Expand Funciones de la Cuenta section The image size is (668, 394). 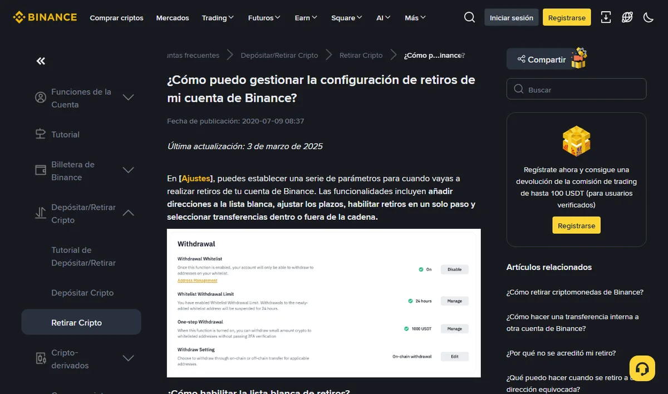[128, 97]
